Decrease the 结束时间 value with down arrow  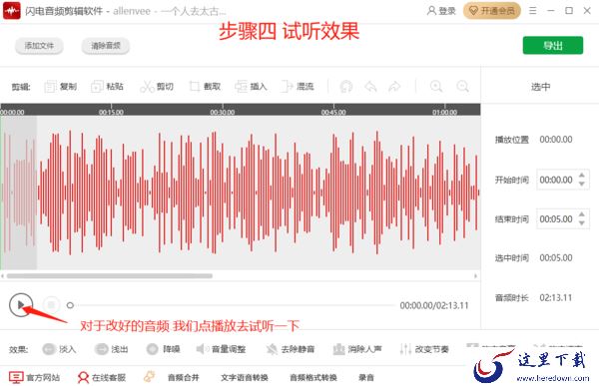click(581, 223)
